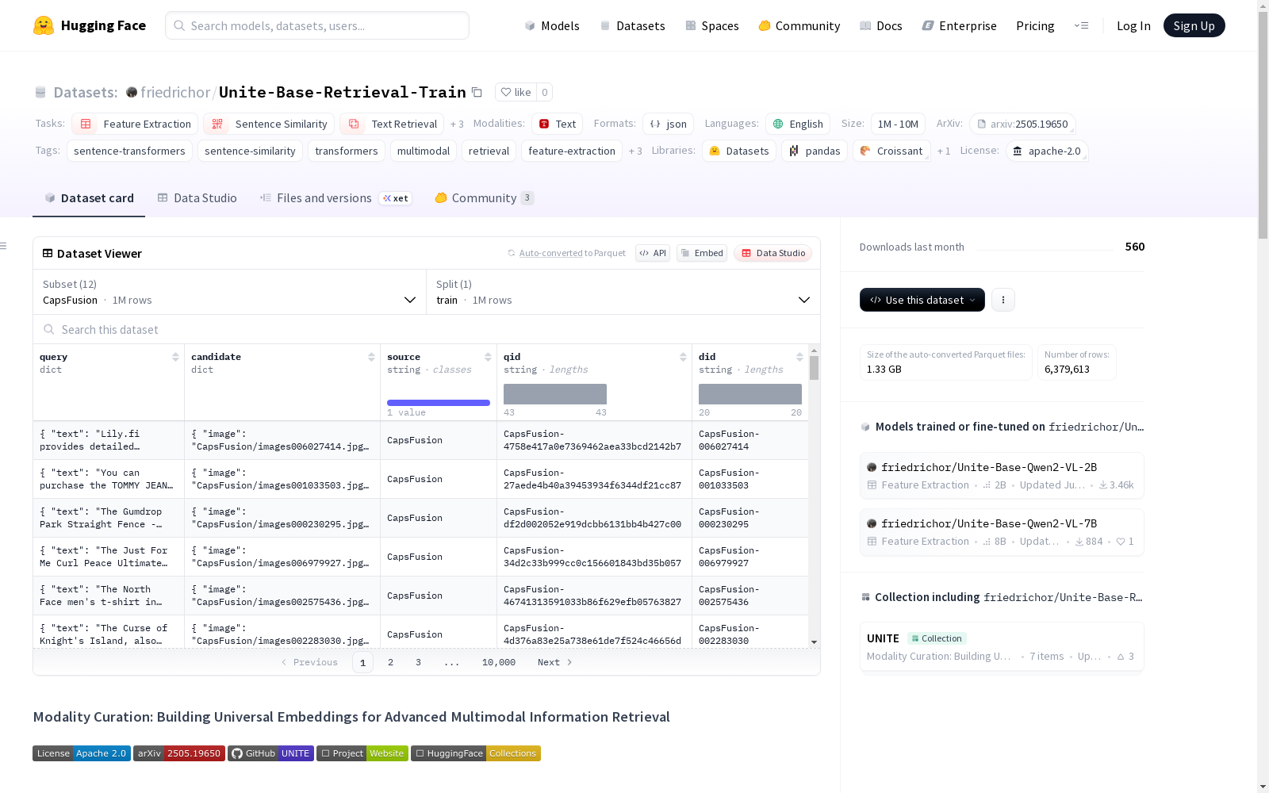Open Enterprise in the top navigation
Viewport: 1269px width, 793px height.
pyautogui.click(x=960, y=25)
